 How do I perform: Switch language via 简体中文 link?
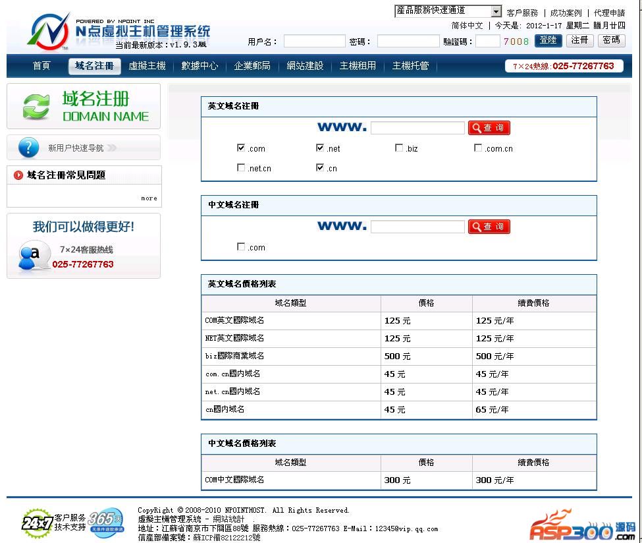point(467,26)
